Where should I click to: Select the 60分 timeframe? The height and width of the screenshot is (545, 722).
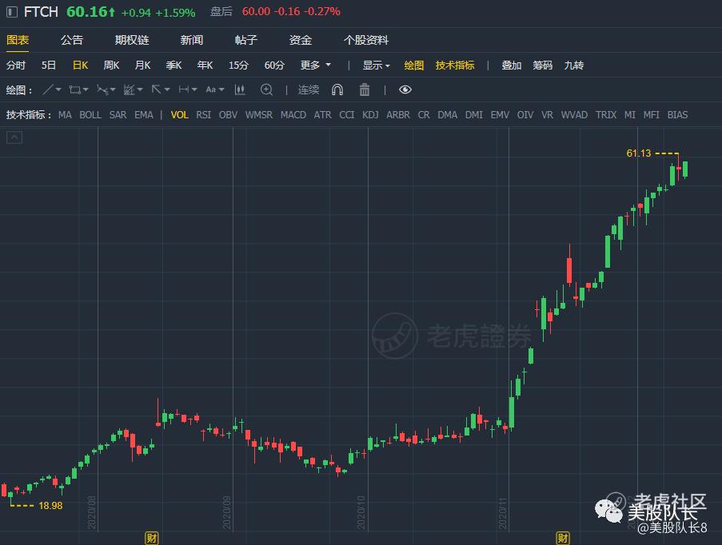274,65
